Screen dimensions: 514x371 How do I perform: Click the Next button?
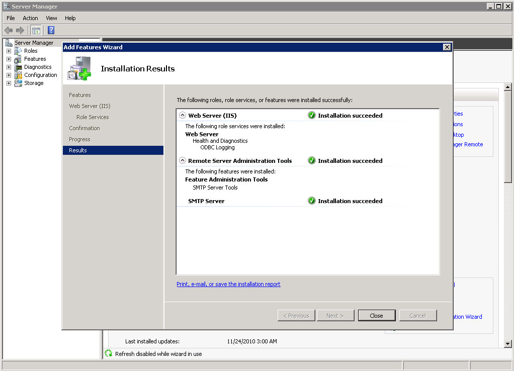click(x=335, y=316)
